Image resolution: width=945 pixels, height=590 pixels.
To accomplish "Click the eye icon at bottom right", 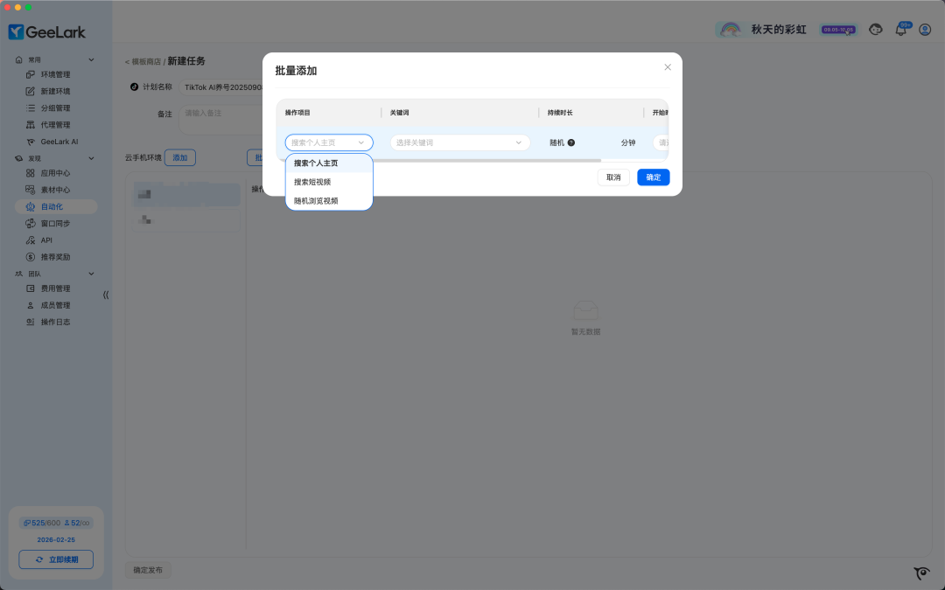I will [x=921, y=573].
